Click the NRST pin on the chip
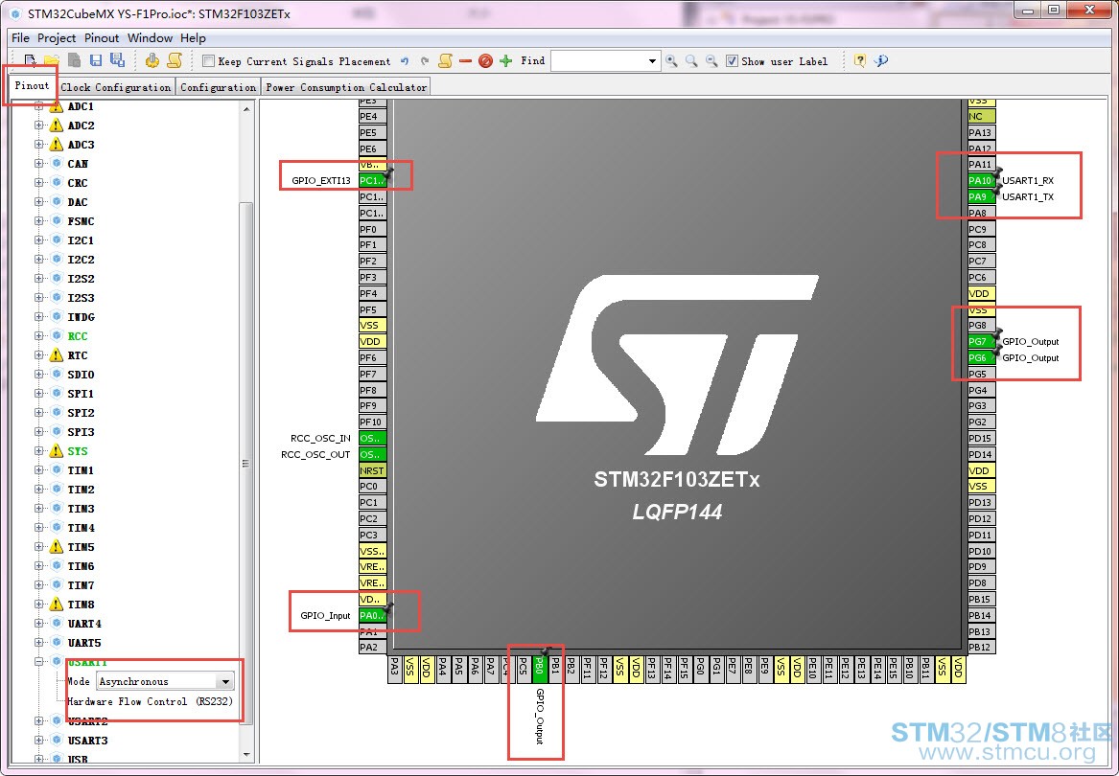 coord(373,470)
